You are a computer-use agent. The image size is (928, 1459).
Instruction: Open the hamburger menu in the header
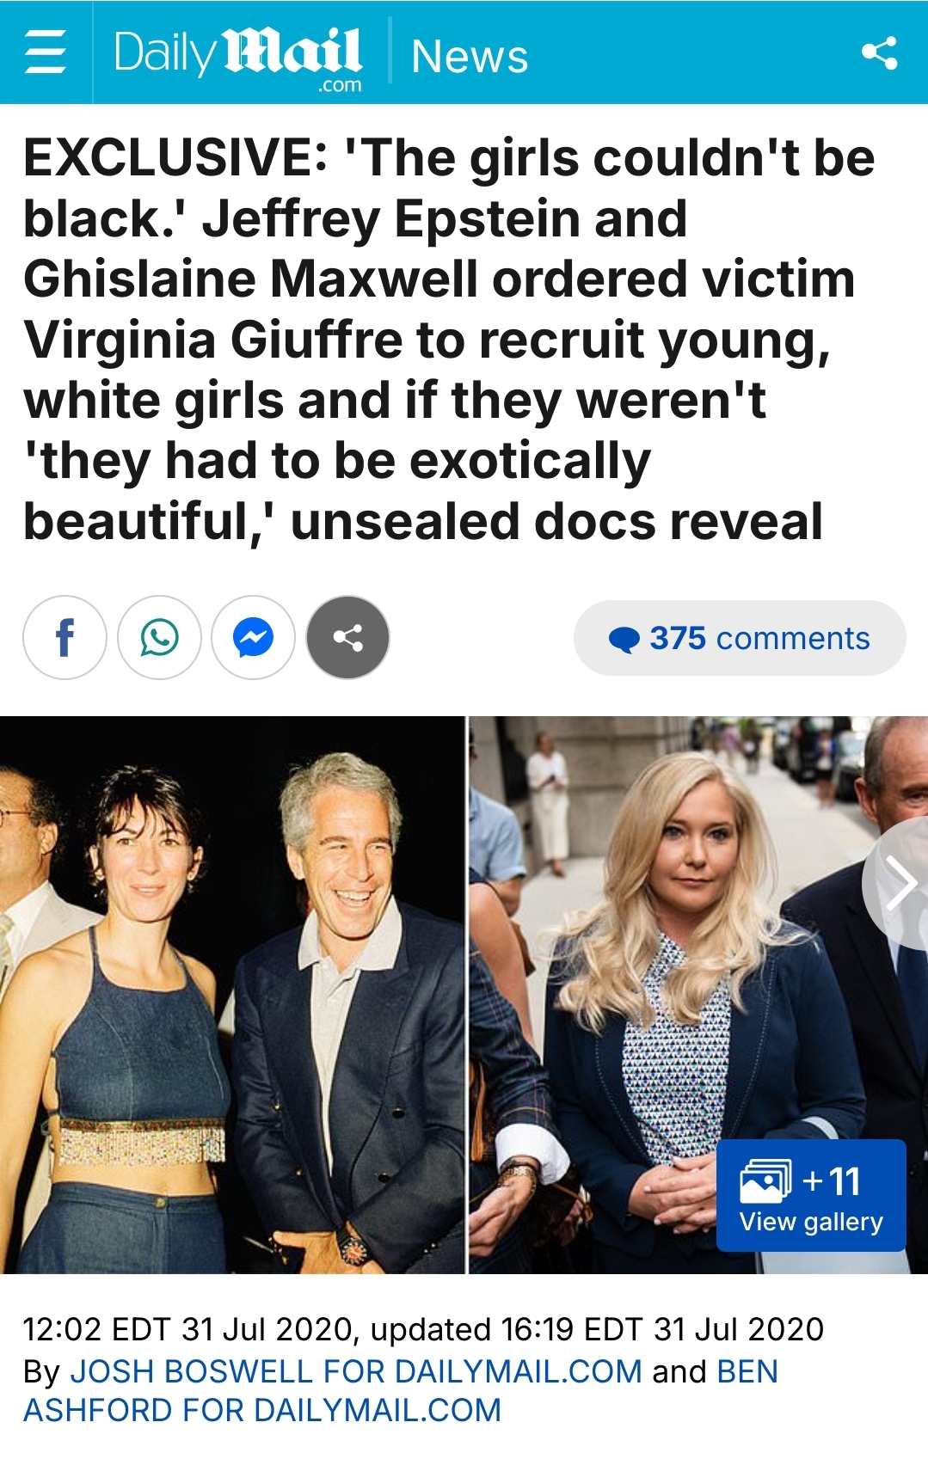46,52
